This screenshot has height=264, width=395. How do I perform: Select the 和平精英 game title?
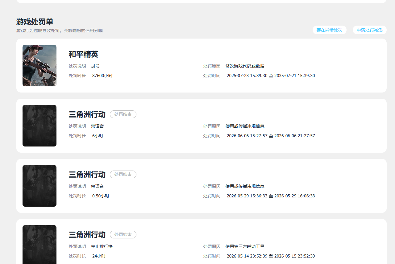(x=83, y=54)
